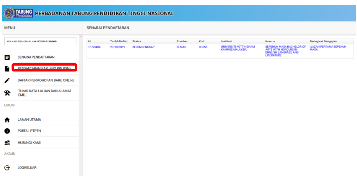Click the Senarai Pendaftaran list icon
The width and height of the screenshot is (357, 187).
[7, 57]
